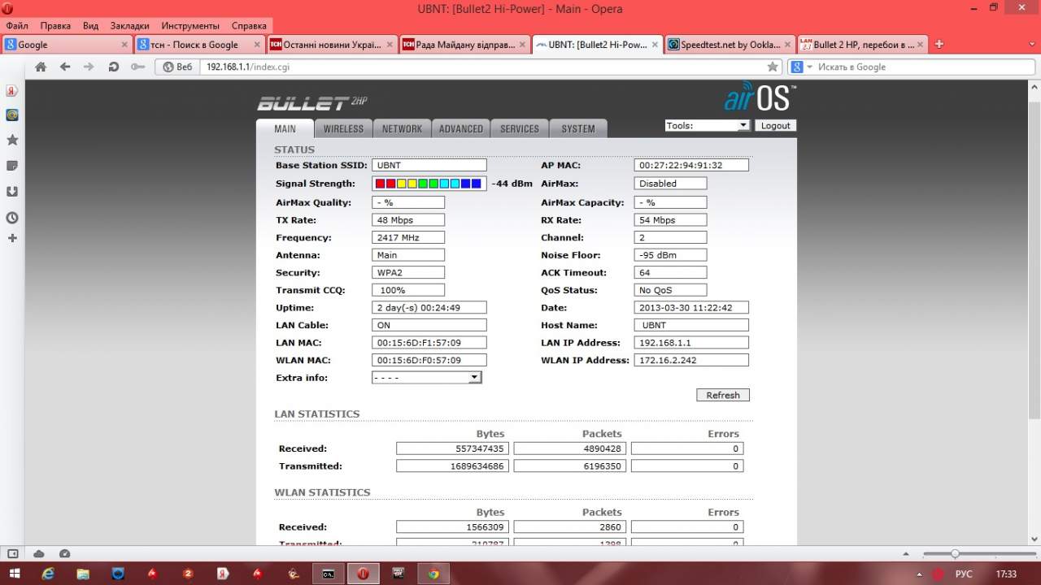Image resolution: width=1041 pixels, height=585 pixels.
Task: Switch to the Рада Майдану browser tab
Action: (x=464, y=45)
